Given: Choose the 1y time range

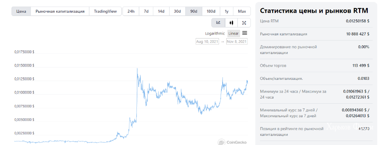Looking at the screenshot, I should 227,11.
